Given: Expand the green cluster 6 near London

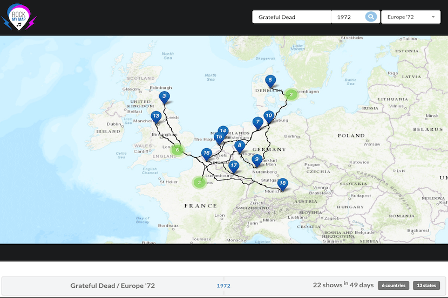Looking at the screenshot, I should click(x=177, y=150).
